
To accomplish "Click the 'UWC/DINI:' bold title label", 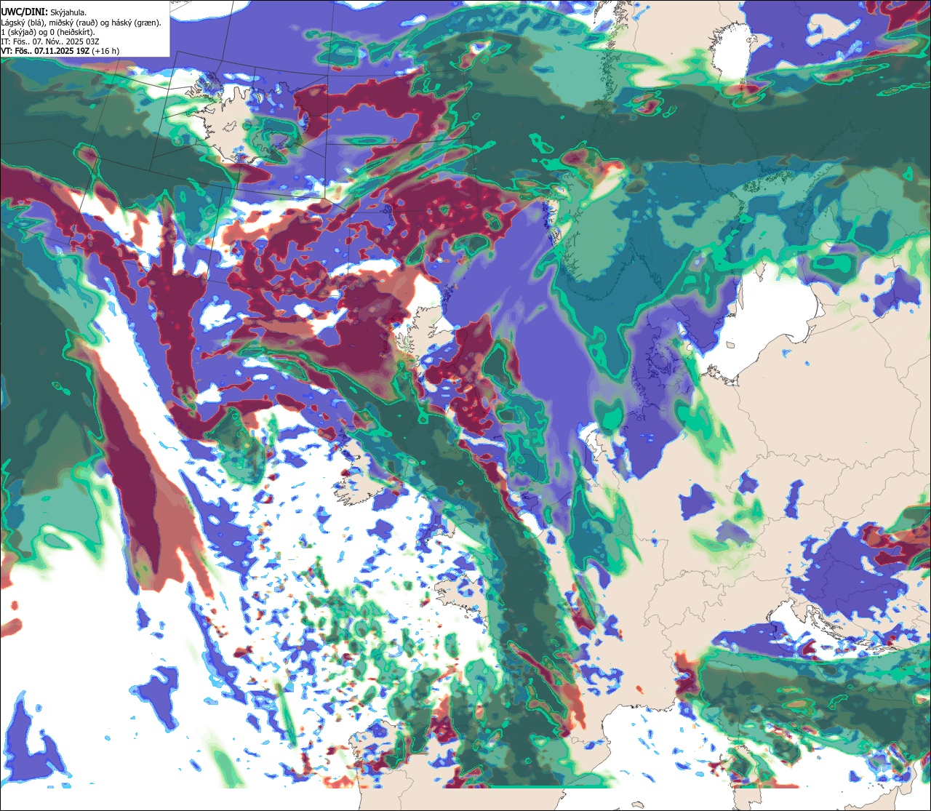I will (25, 12).
